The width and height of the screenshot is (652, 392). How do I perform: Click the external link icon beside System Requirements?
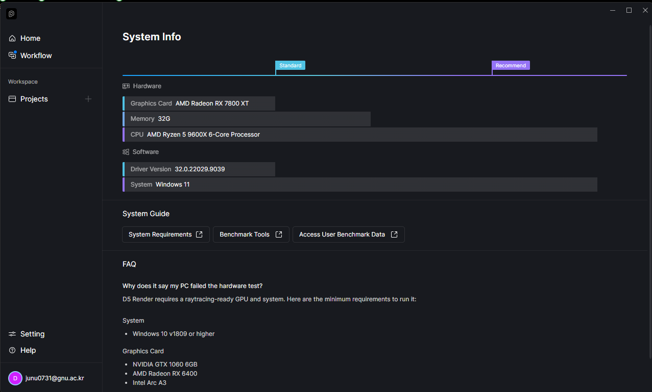click(x=200, y=234)
